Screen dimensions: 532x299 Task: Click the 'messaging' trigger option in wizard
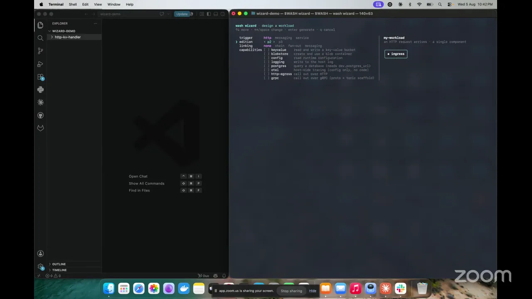pos(283,38)
